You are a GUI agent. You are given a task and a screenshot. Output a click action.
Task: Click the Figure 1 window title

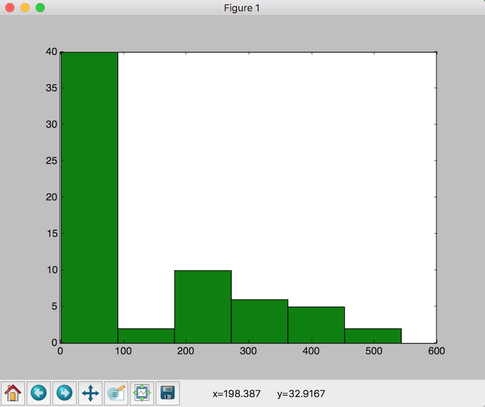242,8
